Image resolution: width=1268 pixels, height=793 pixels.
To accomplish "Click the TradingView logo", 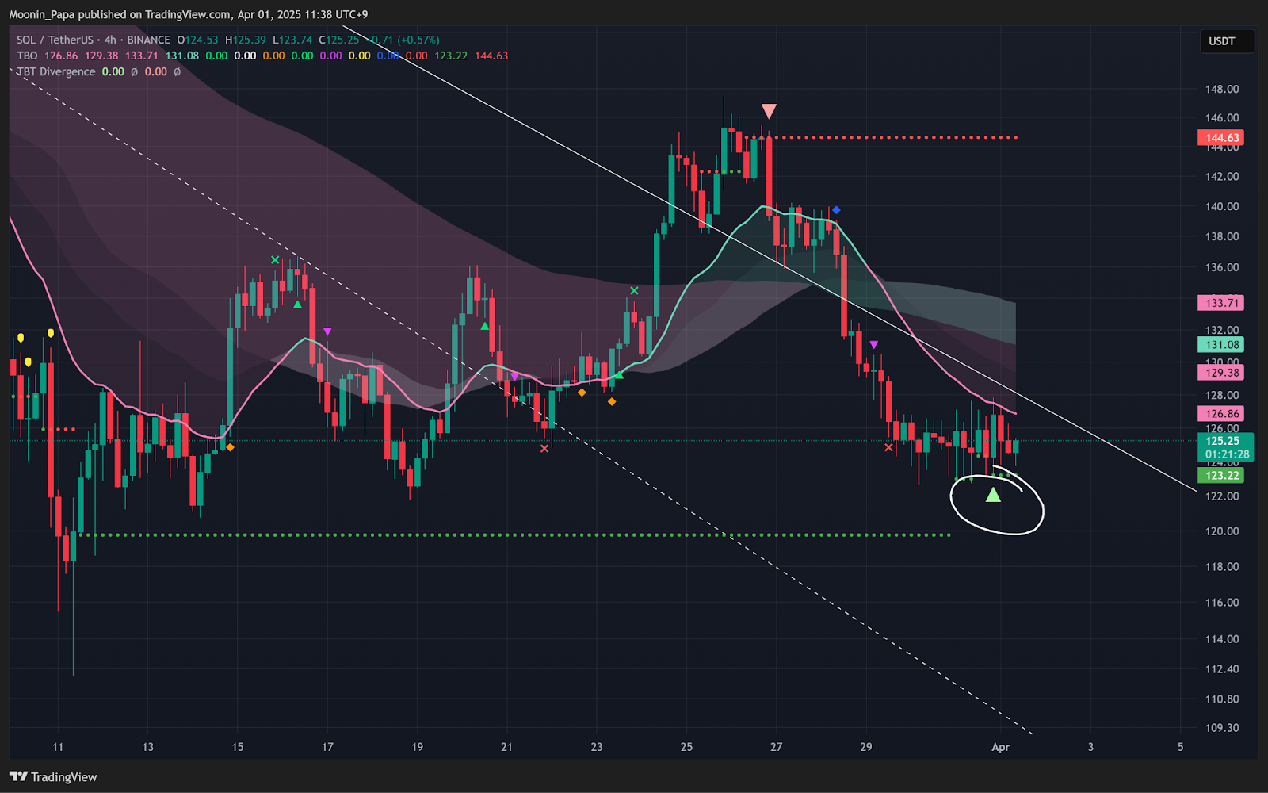I will [x=53, y=776].
